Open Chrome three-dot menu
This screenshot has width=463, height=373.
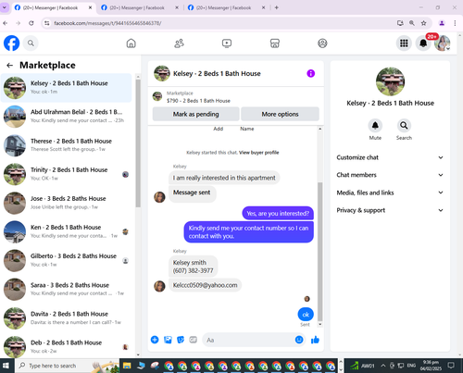click(x=455, y=23)
